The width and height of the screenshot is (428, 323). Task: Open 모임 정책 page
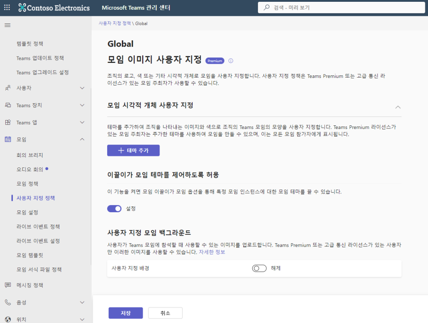pos(27,184)
